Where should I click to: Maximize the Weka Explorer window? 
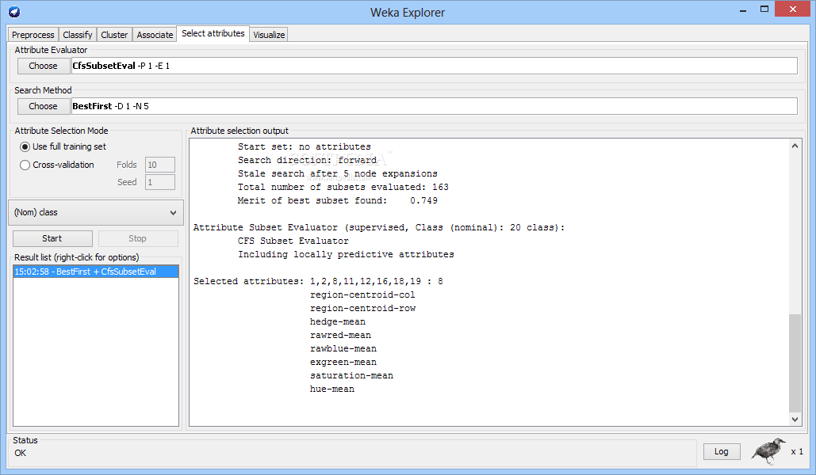click(764, 9)
